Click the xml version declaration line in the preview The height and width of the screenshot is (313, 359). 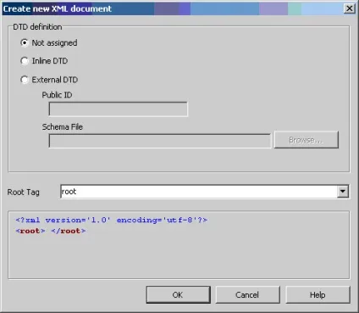coord(112,220)
